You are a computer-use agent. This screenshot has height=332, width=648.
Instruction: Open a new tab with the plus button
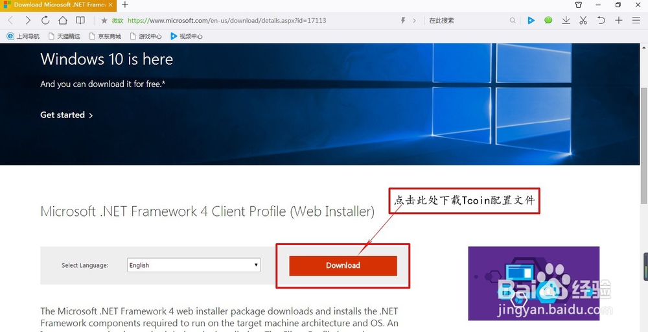125,5
